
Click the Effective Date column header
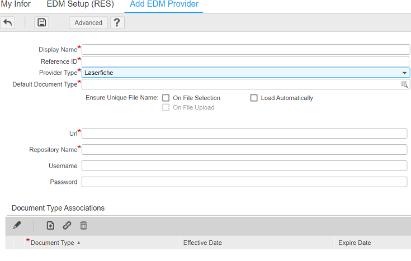202,243
